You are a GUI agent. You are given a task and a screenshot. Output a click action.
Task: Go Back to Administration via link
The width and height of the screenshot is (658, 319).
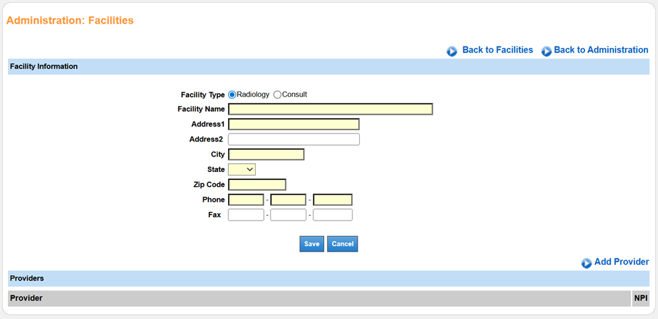coord(601,50)
